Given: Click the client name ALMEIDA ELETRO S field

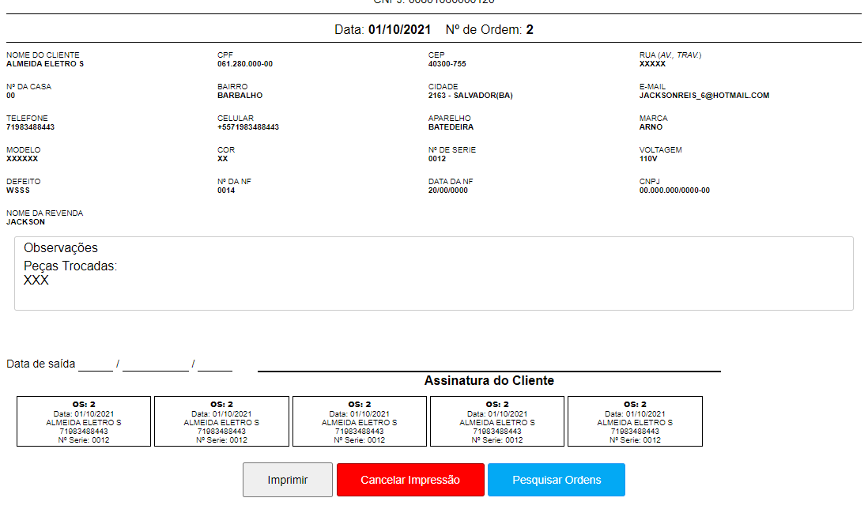Looking at the screenshot, I should 45,64.
